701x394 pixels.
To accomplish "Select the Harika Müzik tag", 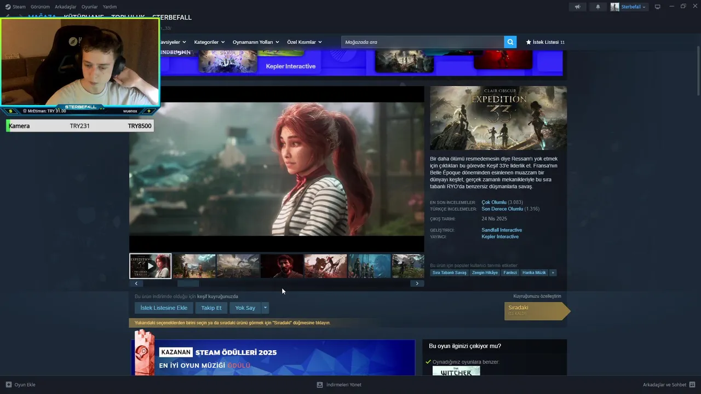I will pyautogui.click(x=534, y=273).
